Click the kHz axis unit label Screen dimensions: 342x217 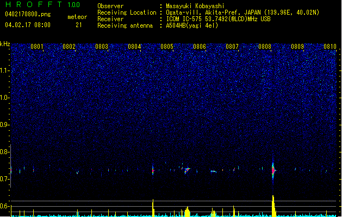[5, 44]
